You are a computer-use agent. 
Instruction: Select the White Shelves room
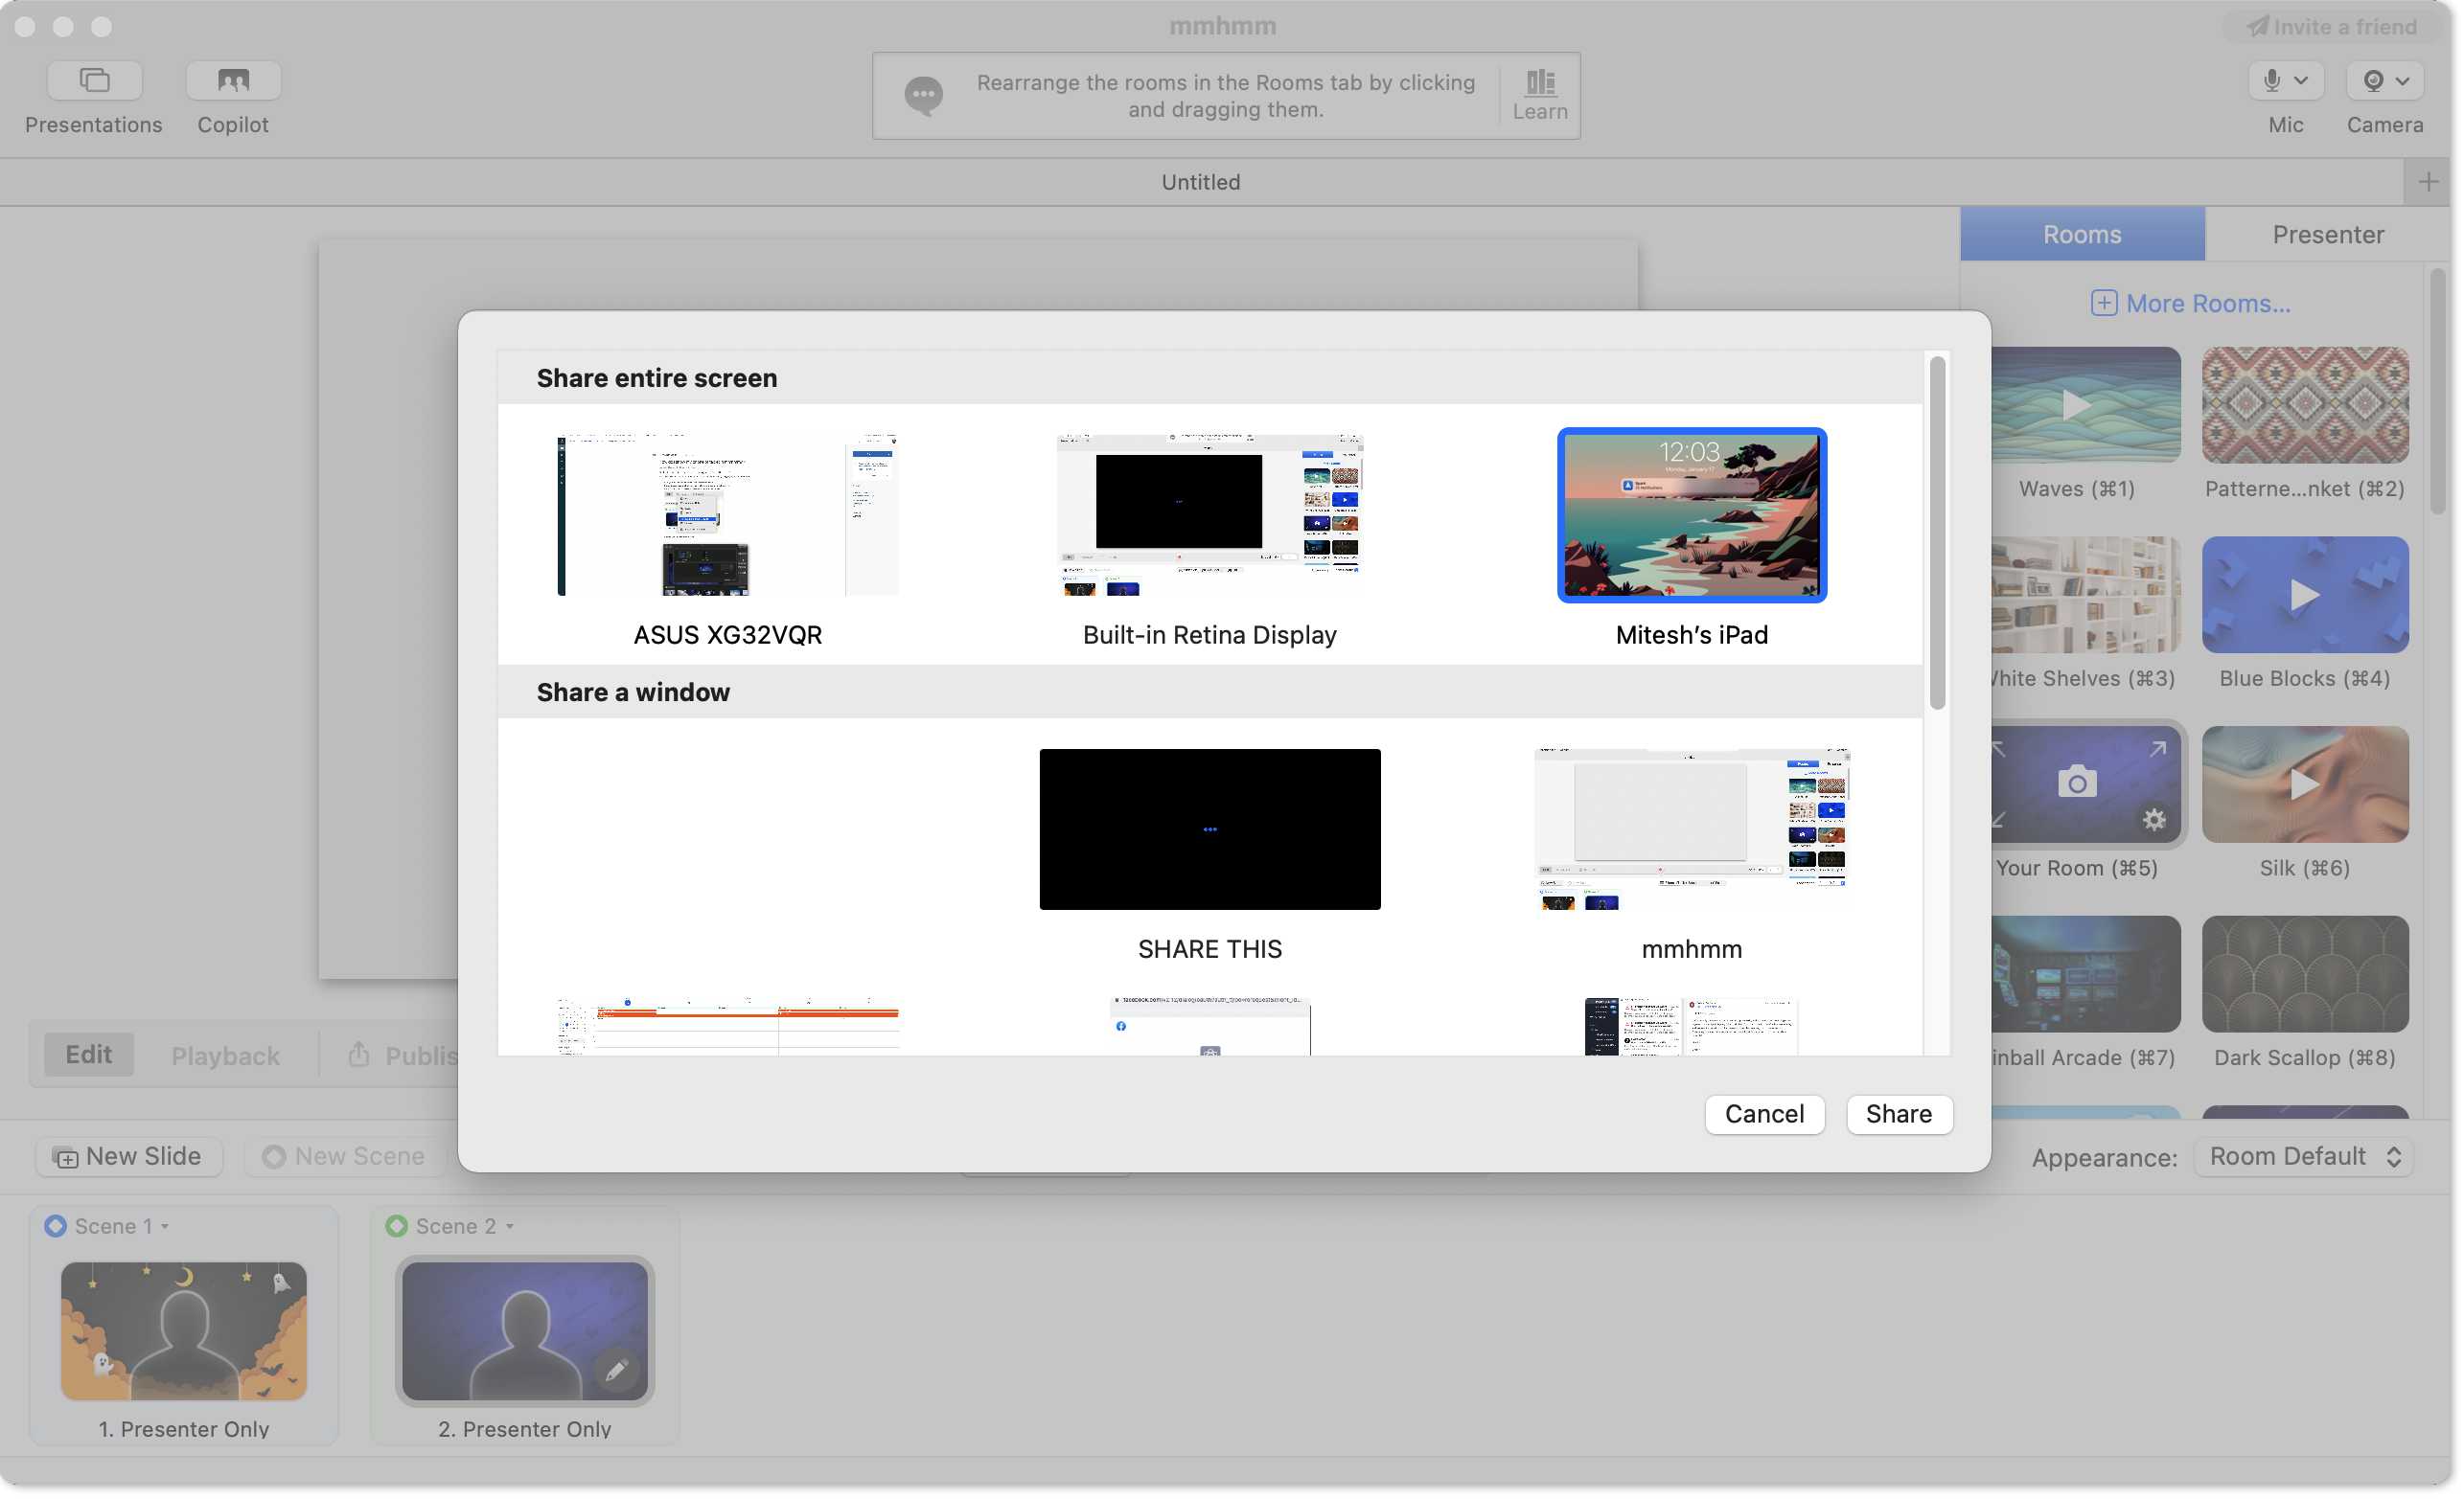click(2086, 595)
